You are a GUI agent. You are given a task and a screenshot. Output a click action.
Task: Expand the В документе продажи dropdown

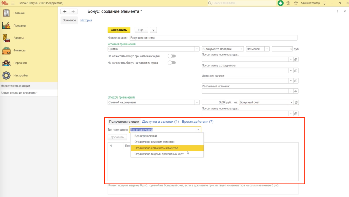point(241,49)
